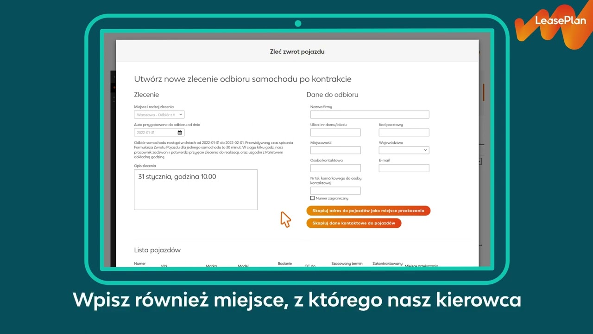
Task: Select the mobile phone number input field
Action: [x=335, y=191]
